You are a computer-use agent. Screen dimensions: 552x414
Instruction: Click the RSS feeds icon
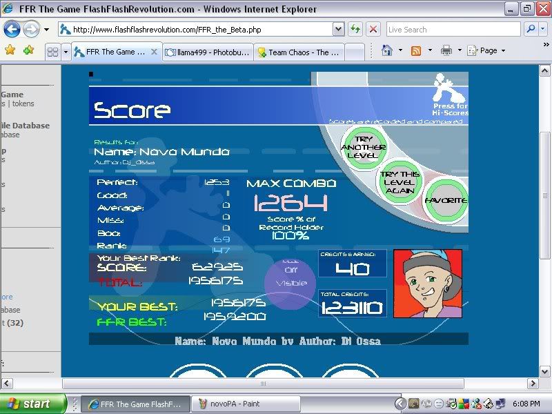click(416, 50)
